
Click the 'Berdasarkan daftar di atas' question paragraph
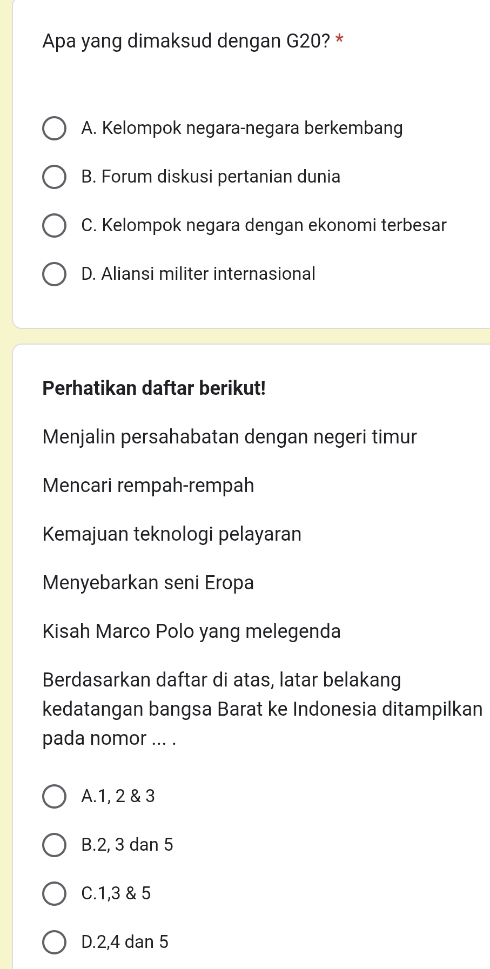(x=262, y=709)
